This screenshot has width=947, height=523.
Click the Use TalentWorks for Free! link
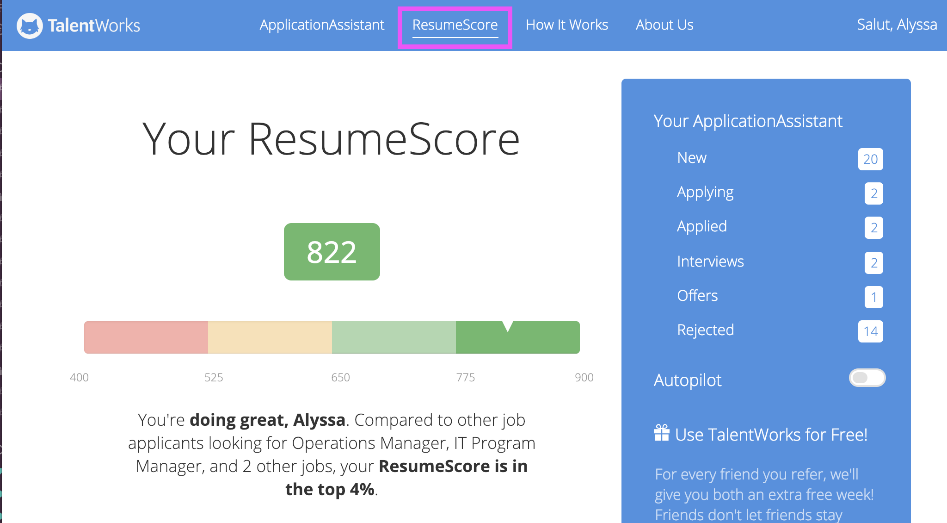coord(770,435)
